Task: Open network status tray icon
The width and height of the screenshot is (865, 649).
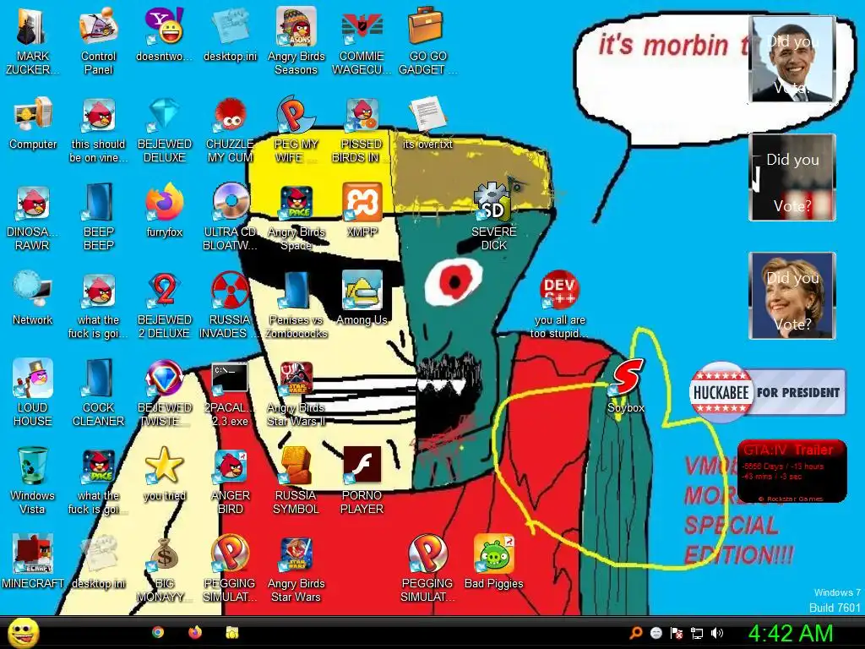Action: [x=697, y=633]
